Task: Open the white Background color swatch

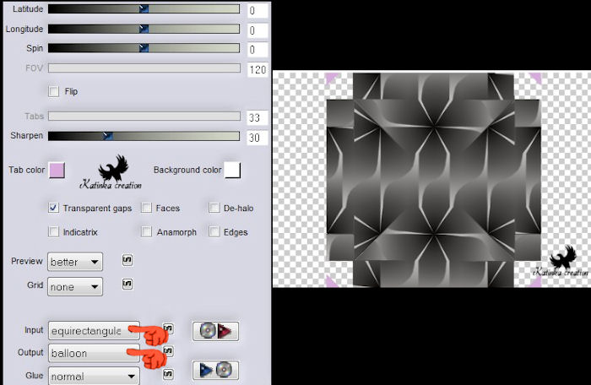Action: coord(232,171)
